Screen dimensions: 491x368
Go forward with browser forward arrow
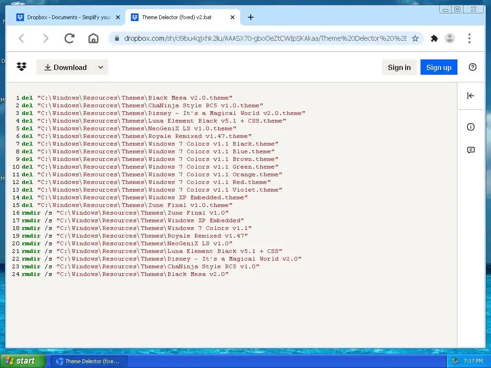[46, 38]
